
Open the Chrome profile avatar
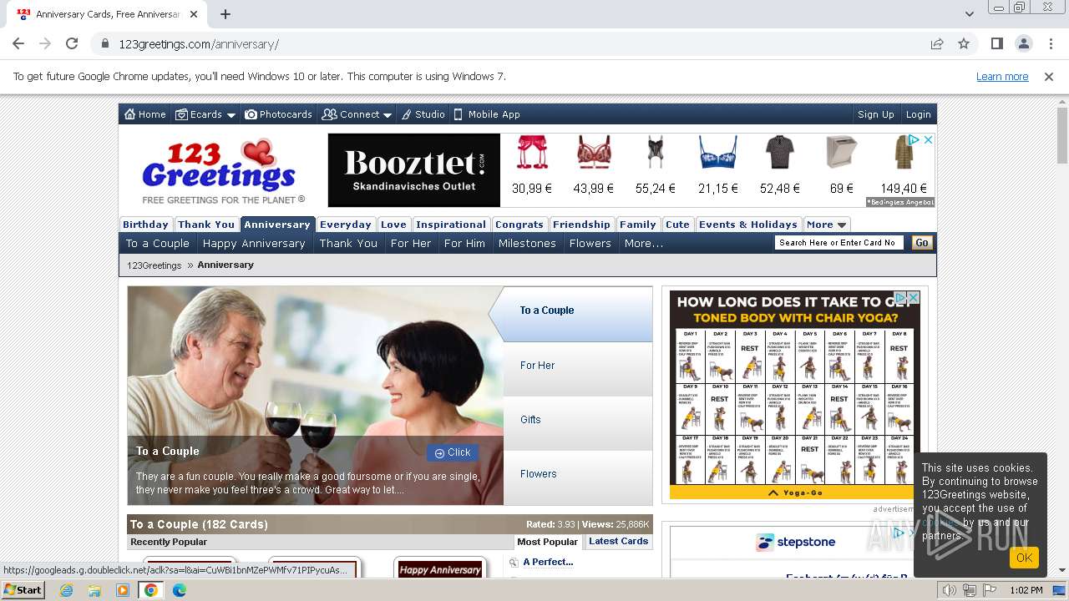1024,43
